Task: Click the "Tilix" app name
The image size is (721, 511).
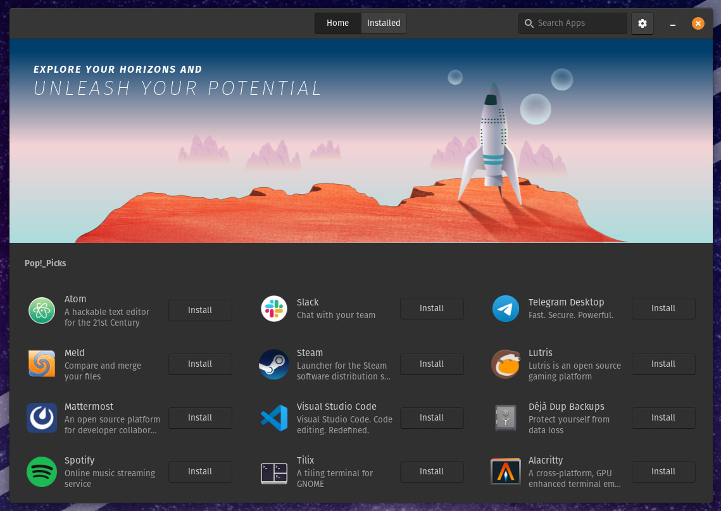Action: (305, 460)
